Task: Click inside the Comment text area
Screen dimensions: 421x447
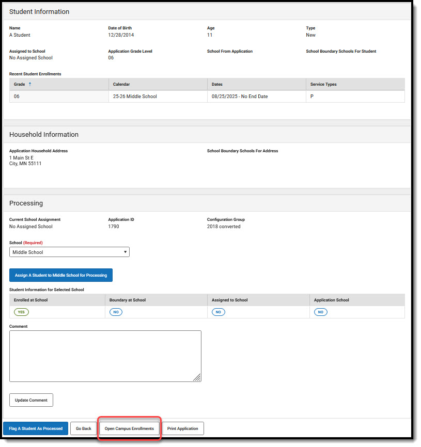Action: click(x=105, y=356)
